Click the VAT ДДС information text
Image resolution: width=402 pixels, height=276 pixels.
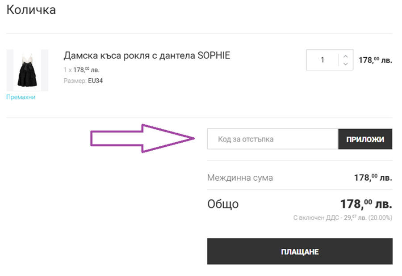click(x=342, y=218)
